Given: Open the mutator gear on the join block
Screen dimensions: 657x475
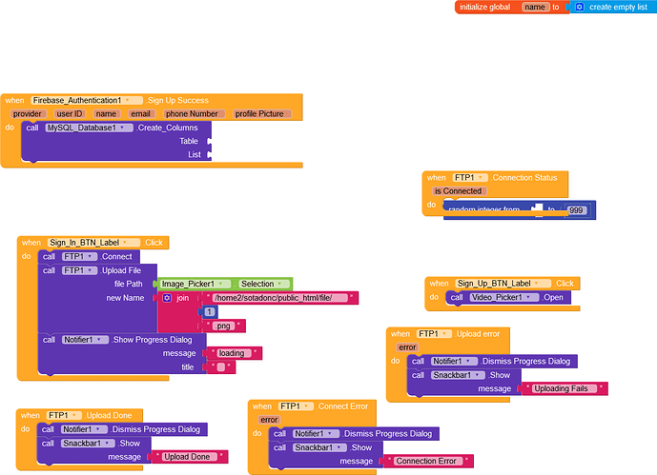Looking at the screenshot, I should pyautogui.click(x=167, y=298).
